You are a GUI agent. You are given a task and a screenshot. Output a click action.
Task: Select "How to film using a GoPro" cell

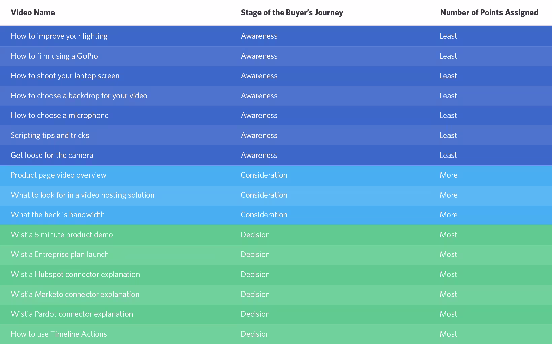pos(54,56)
